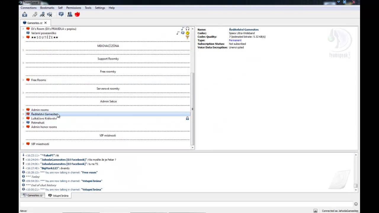The width and height of the screenshot is (379, 213).
Task: Click the Free Rooms channel icon
Action: tap(28, 80)
